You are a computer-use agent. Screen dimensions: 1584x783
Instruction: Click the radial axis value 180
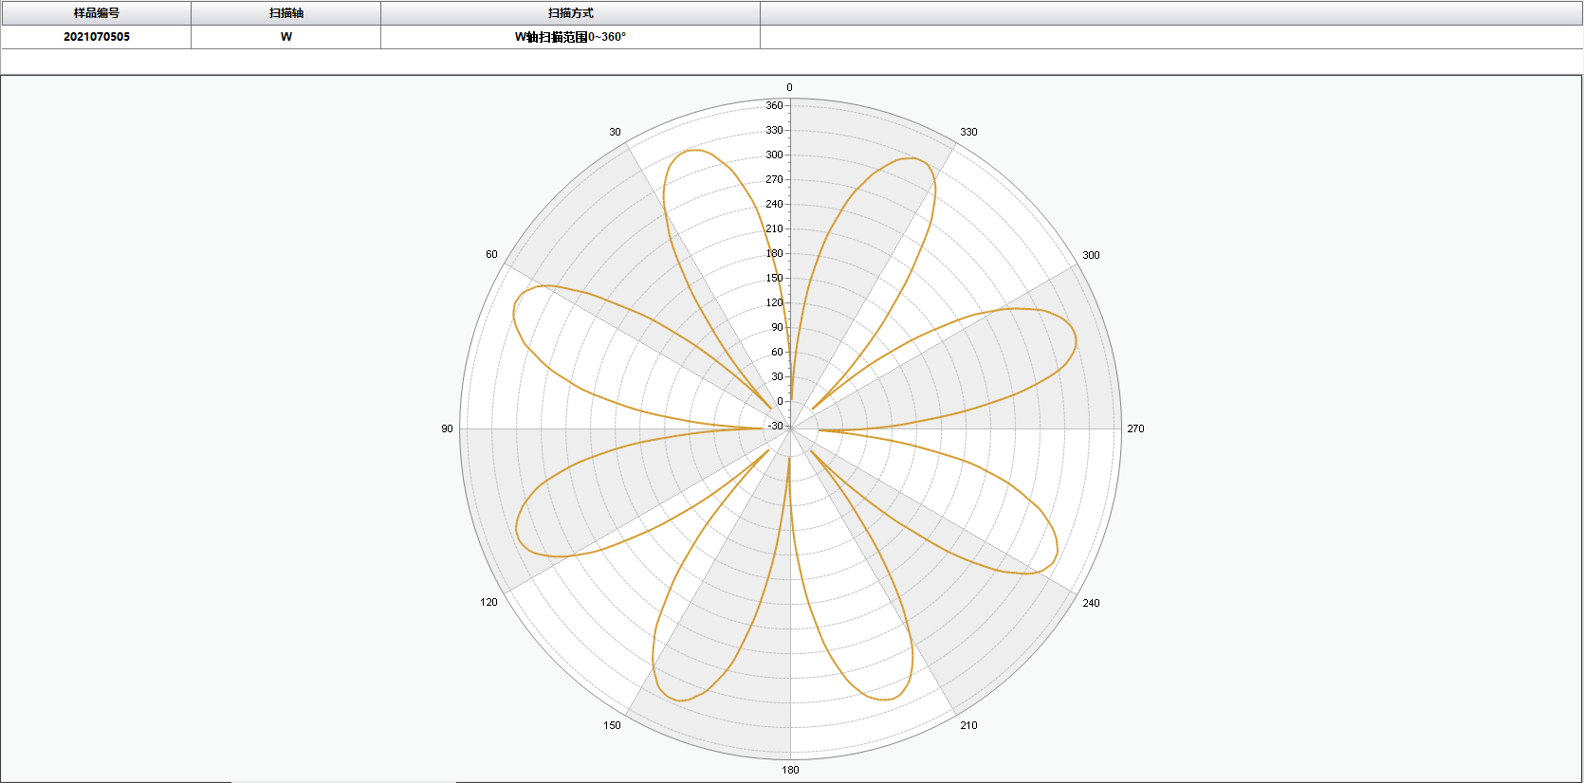click(775, 253)
